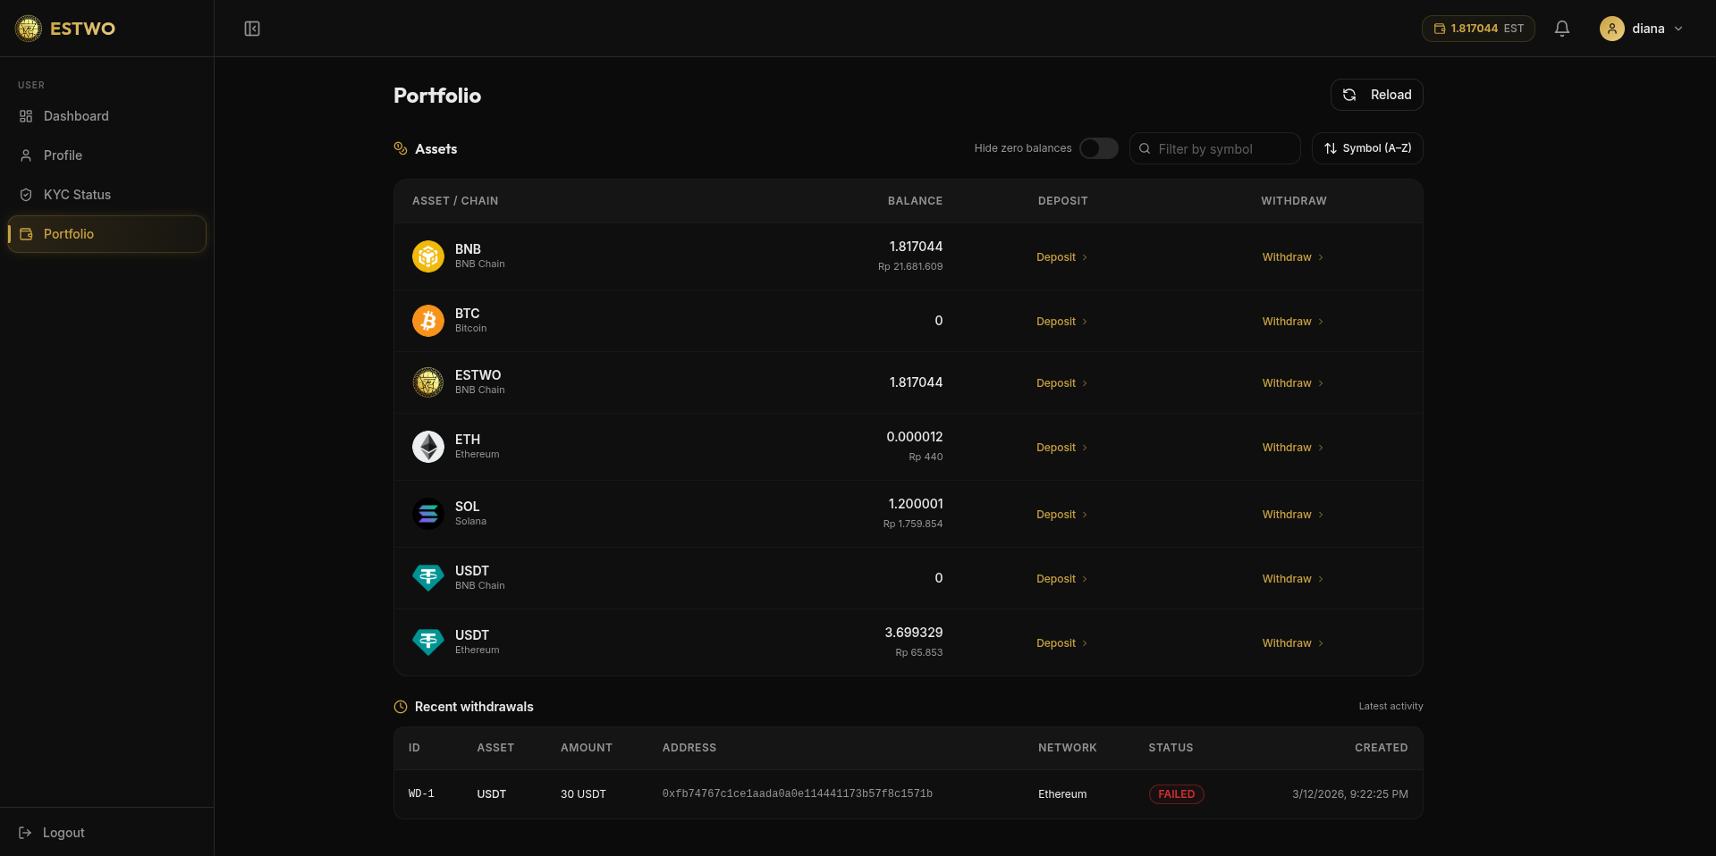Click Withdraw for ESTWO

(1292, 383)
